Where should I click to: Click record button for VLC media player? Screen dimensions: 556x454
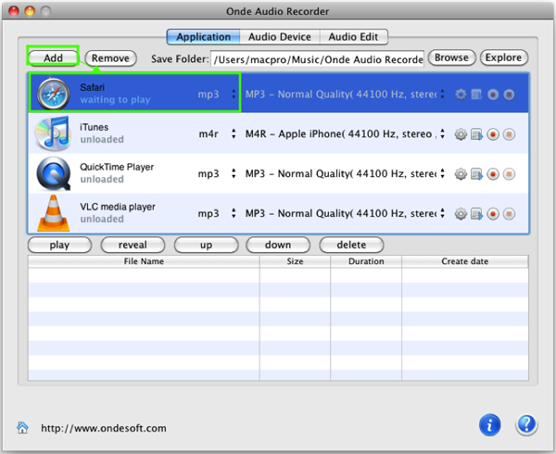pos(493,214)
